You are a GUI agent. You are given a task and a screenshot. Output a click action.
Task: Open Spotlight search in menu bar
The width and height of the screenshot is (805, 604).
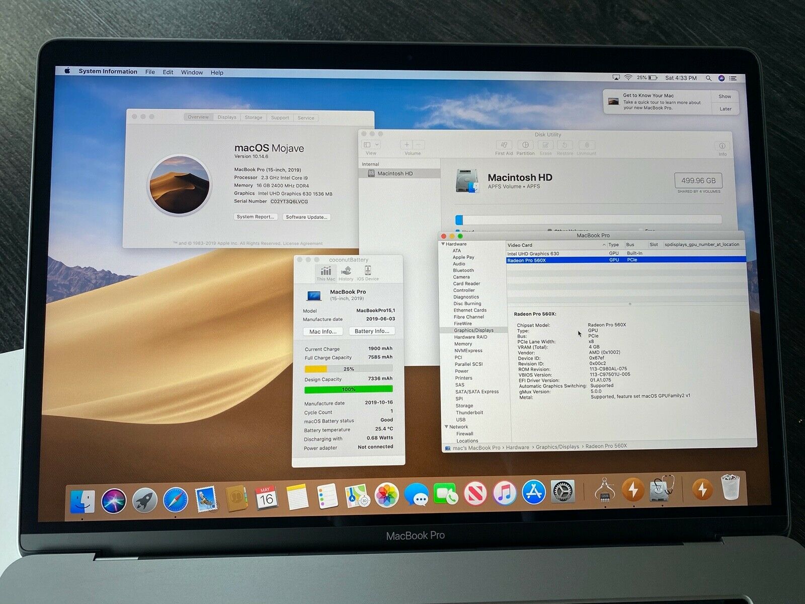708,78
